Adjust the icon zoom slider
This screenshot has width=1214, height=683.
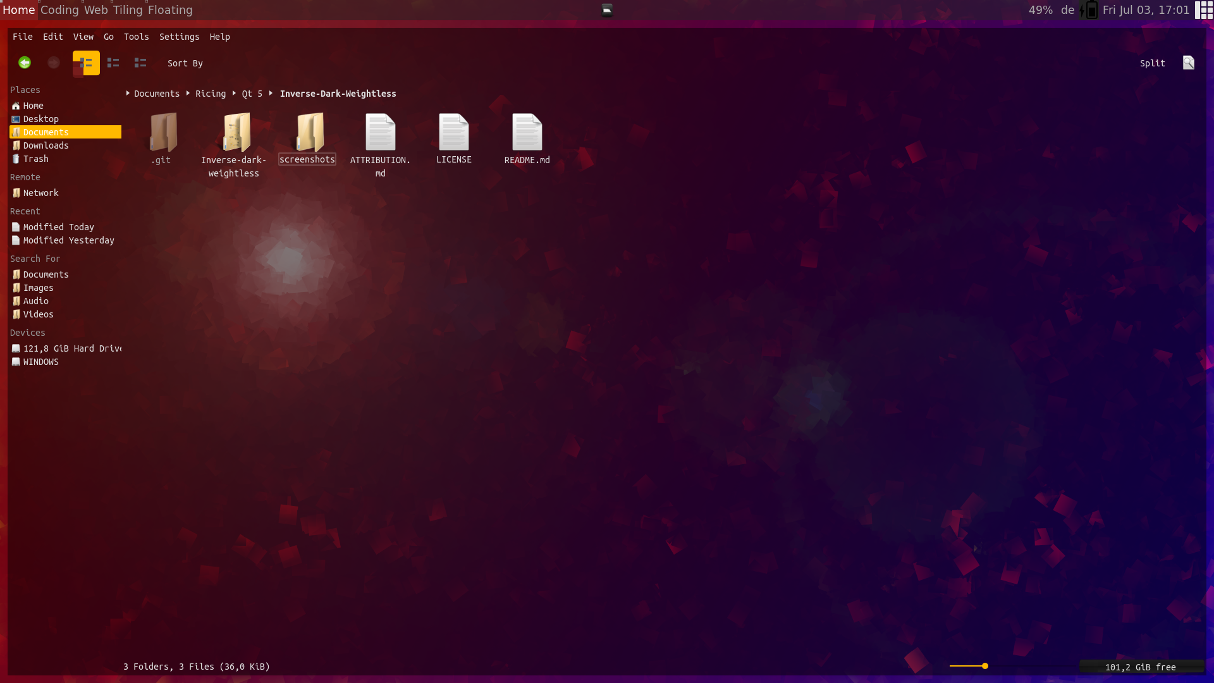[x=984, y=666]
